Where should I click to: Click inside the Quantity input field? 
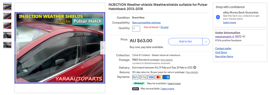(136, 29)
